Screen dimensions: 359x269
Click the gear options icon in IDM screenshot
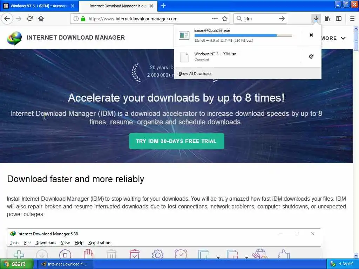158,255
